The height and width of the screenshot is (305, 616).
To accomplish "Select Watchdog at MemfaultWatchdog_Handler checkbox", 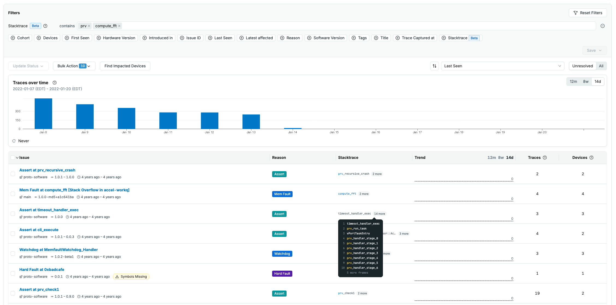I will pyautogui.click(x=13, y=253).
